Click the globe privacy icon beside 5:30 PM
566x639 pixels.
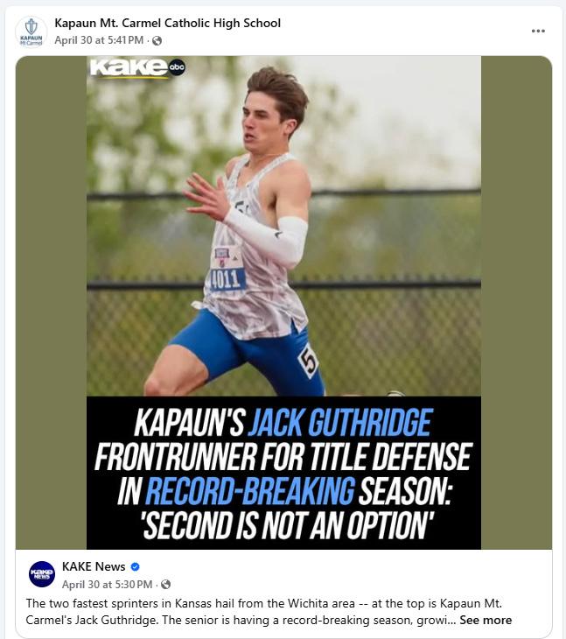point(165,585)
